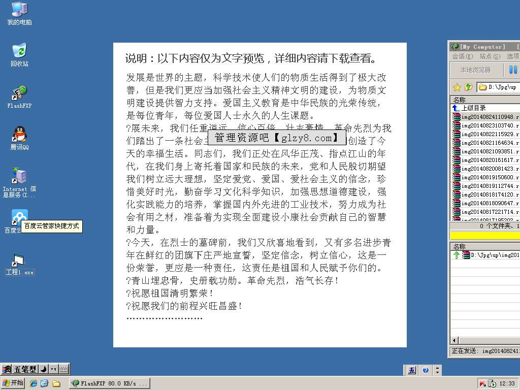Click the 五 language bar icon
Image resolution: width=520 pixels, height=390 pixels.
[412, 370]
